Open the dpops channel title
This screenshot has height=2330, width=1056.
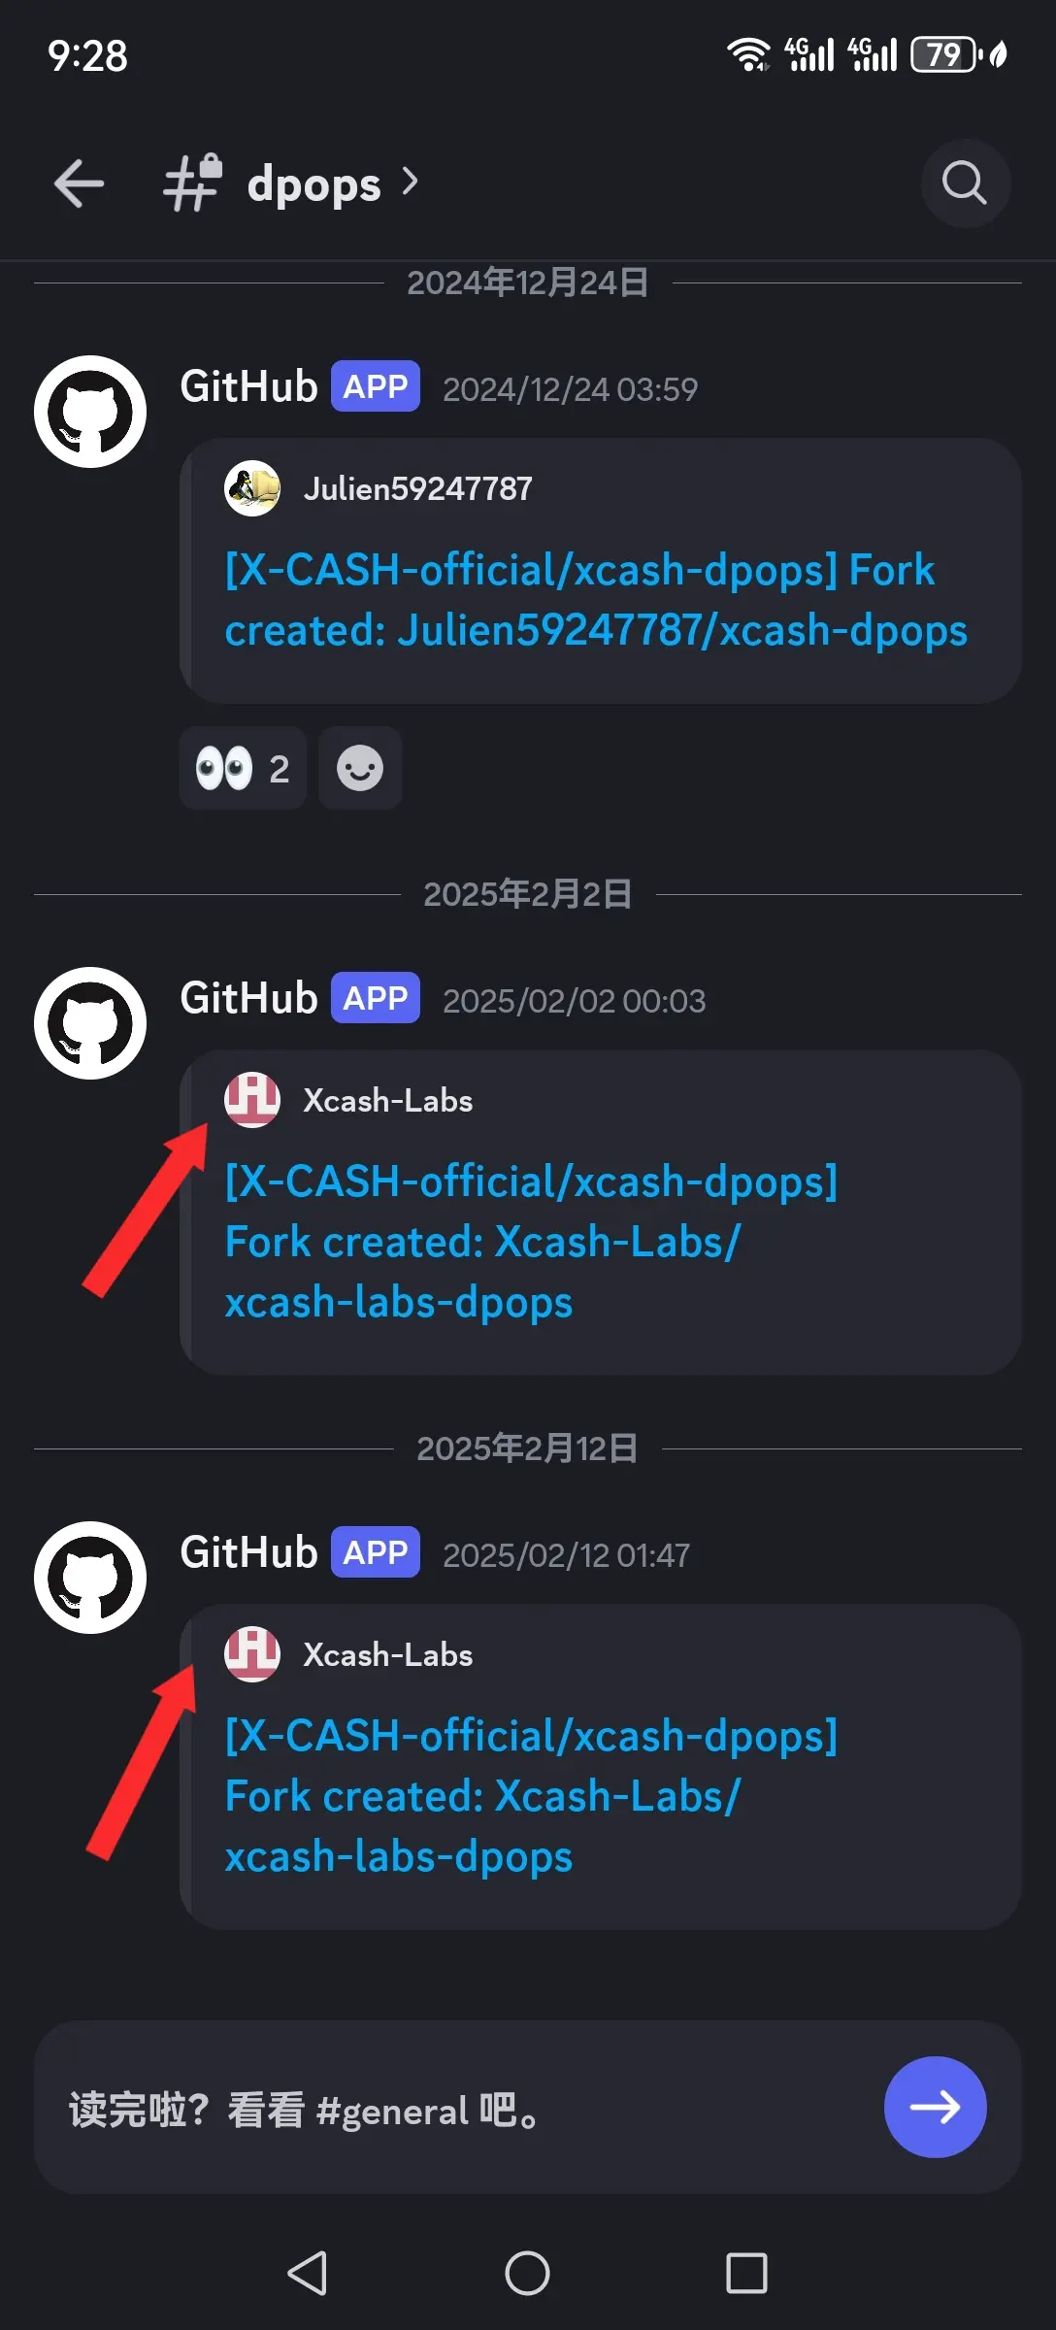pyautogui.click(x=313, y=183)
